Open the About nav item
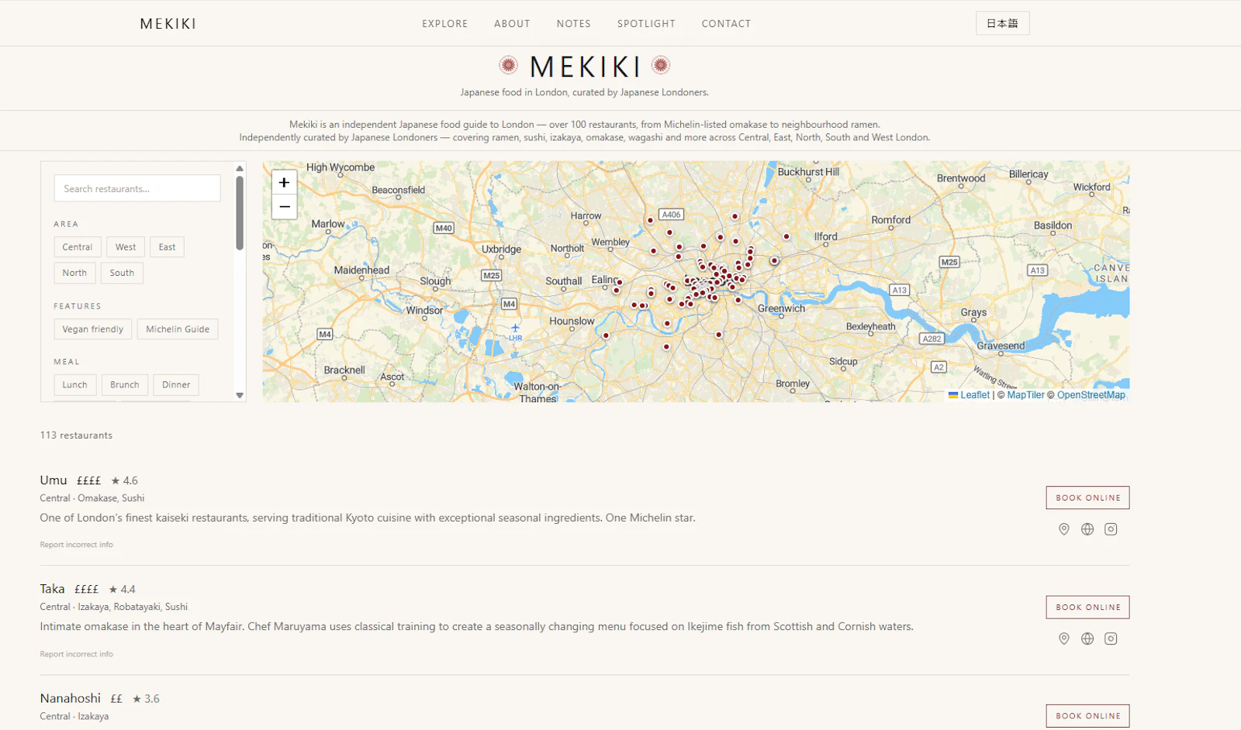Screen dimensions: 1241x730 pos(513,24)
